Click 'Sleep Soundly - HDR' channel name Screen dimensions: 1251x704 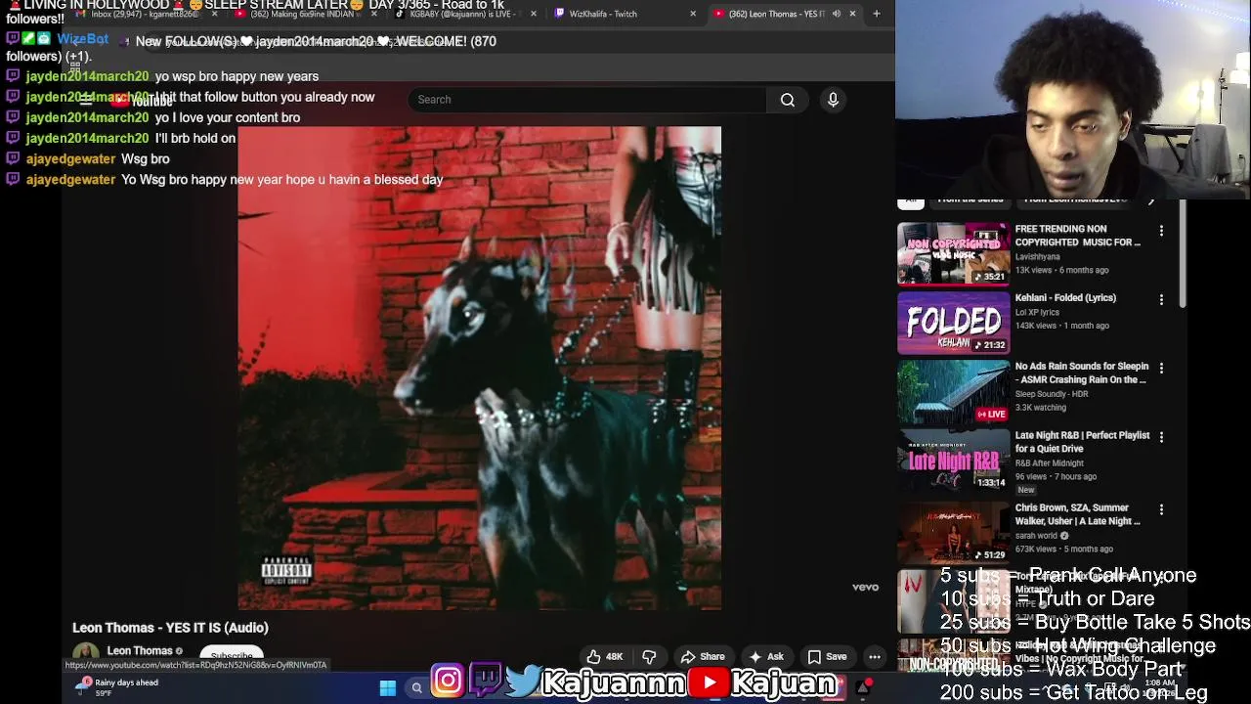pyautogui.click(x=1054, y=395)
